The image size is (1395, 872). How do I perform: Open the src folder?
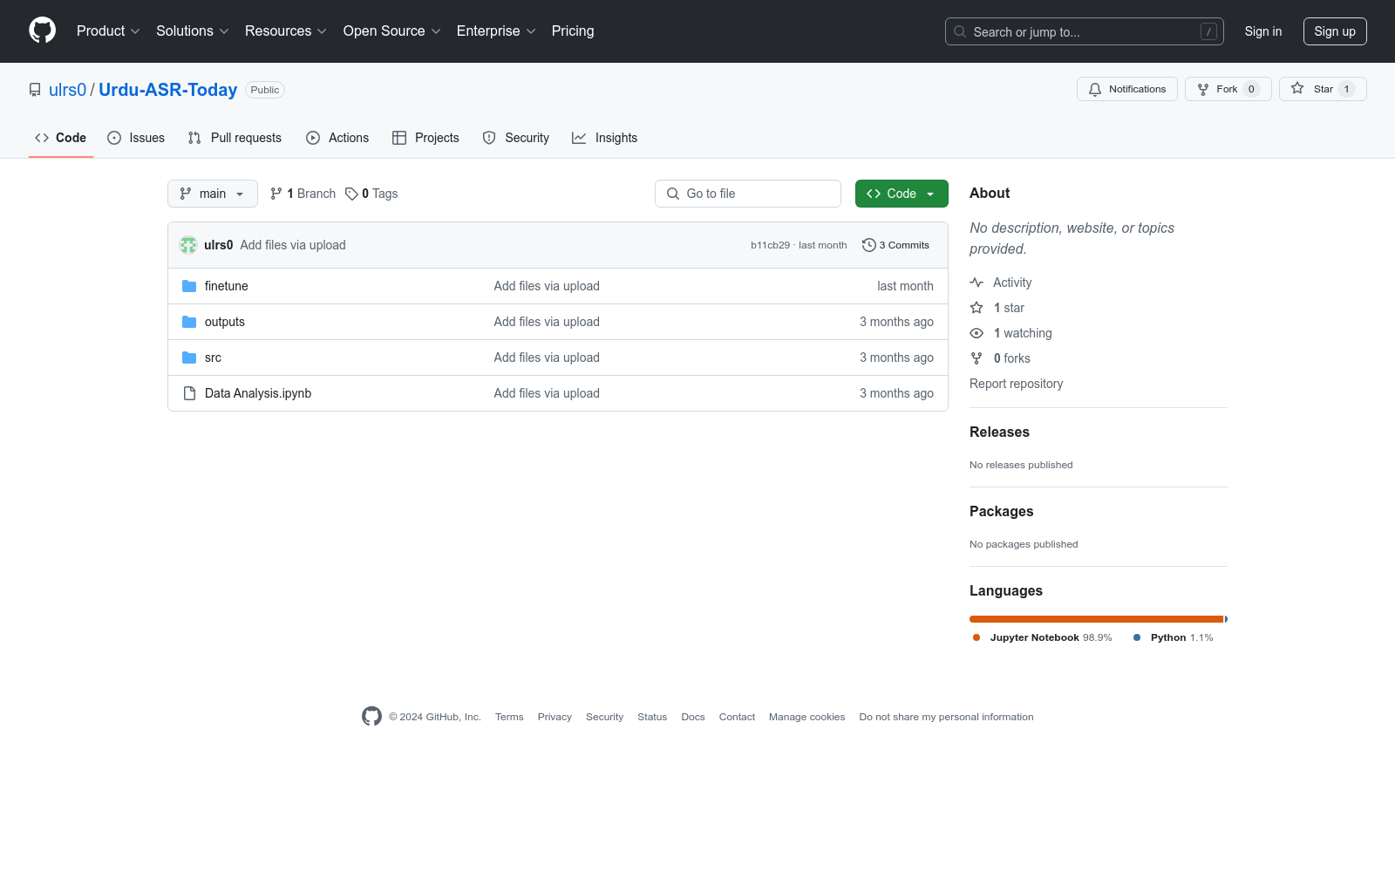point(213,358)
